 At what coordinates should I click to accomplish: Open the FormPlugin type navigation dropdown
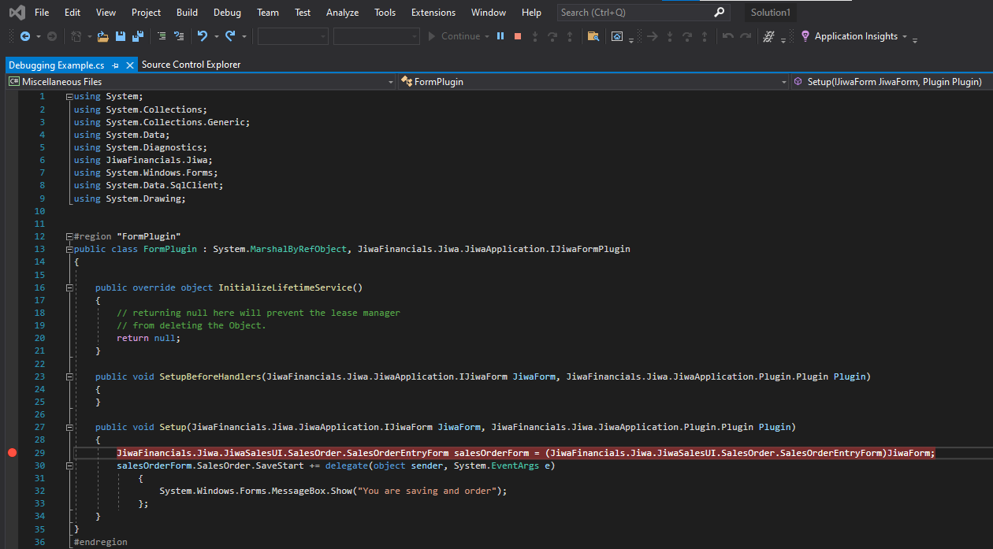(783, 82)
